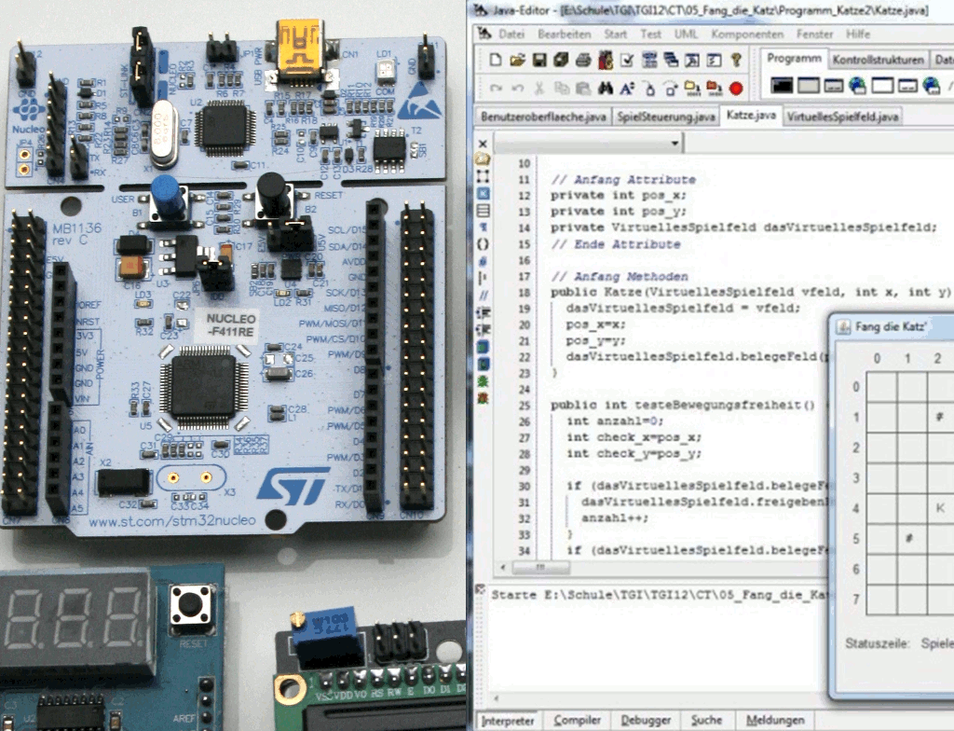
Task: Open the Bearbeiten menu
Action: click(564, 34)
